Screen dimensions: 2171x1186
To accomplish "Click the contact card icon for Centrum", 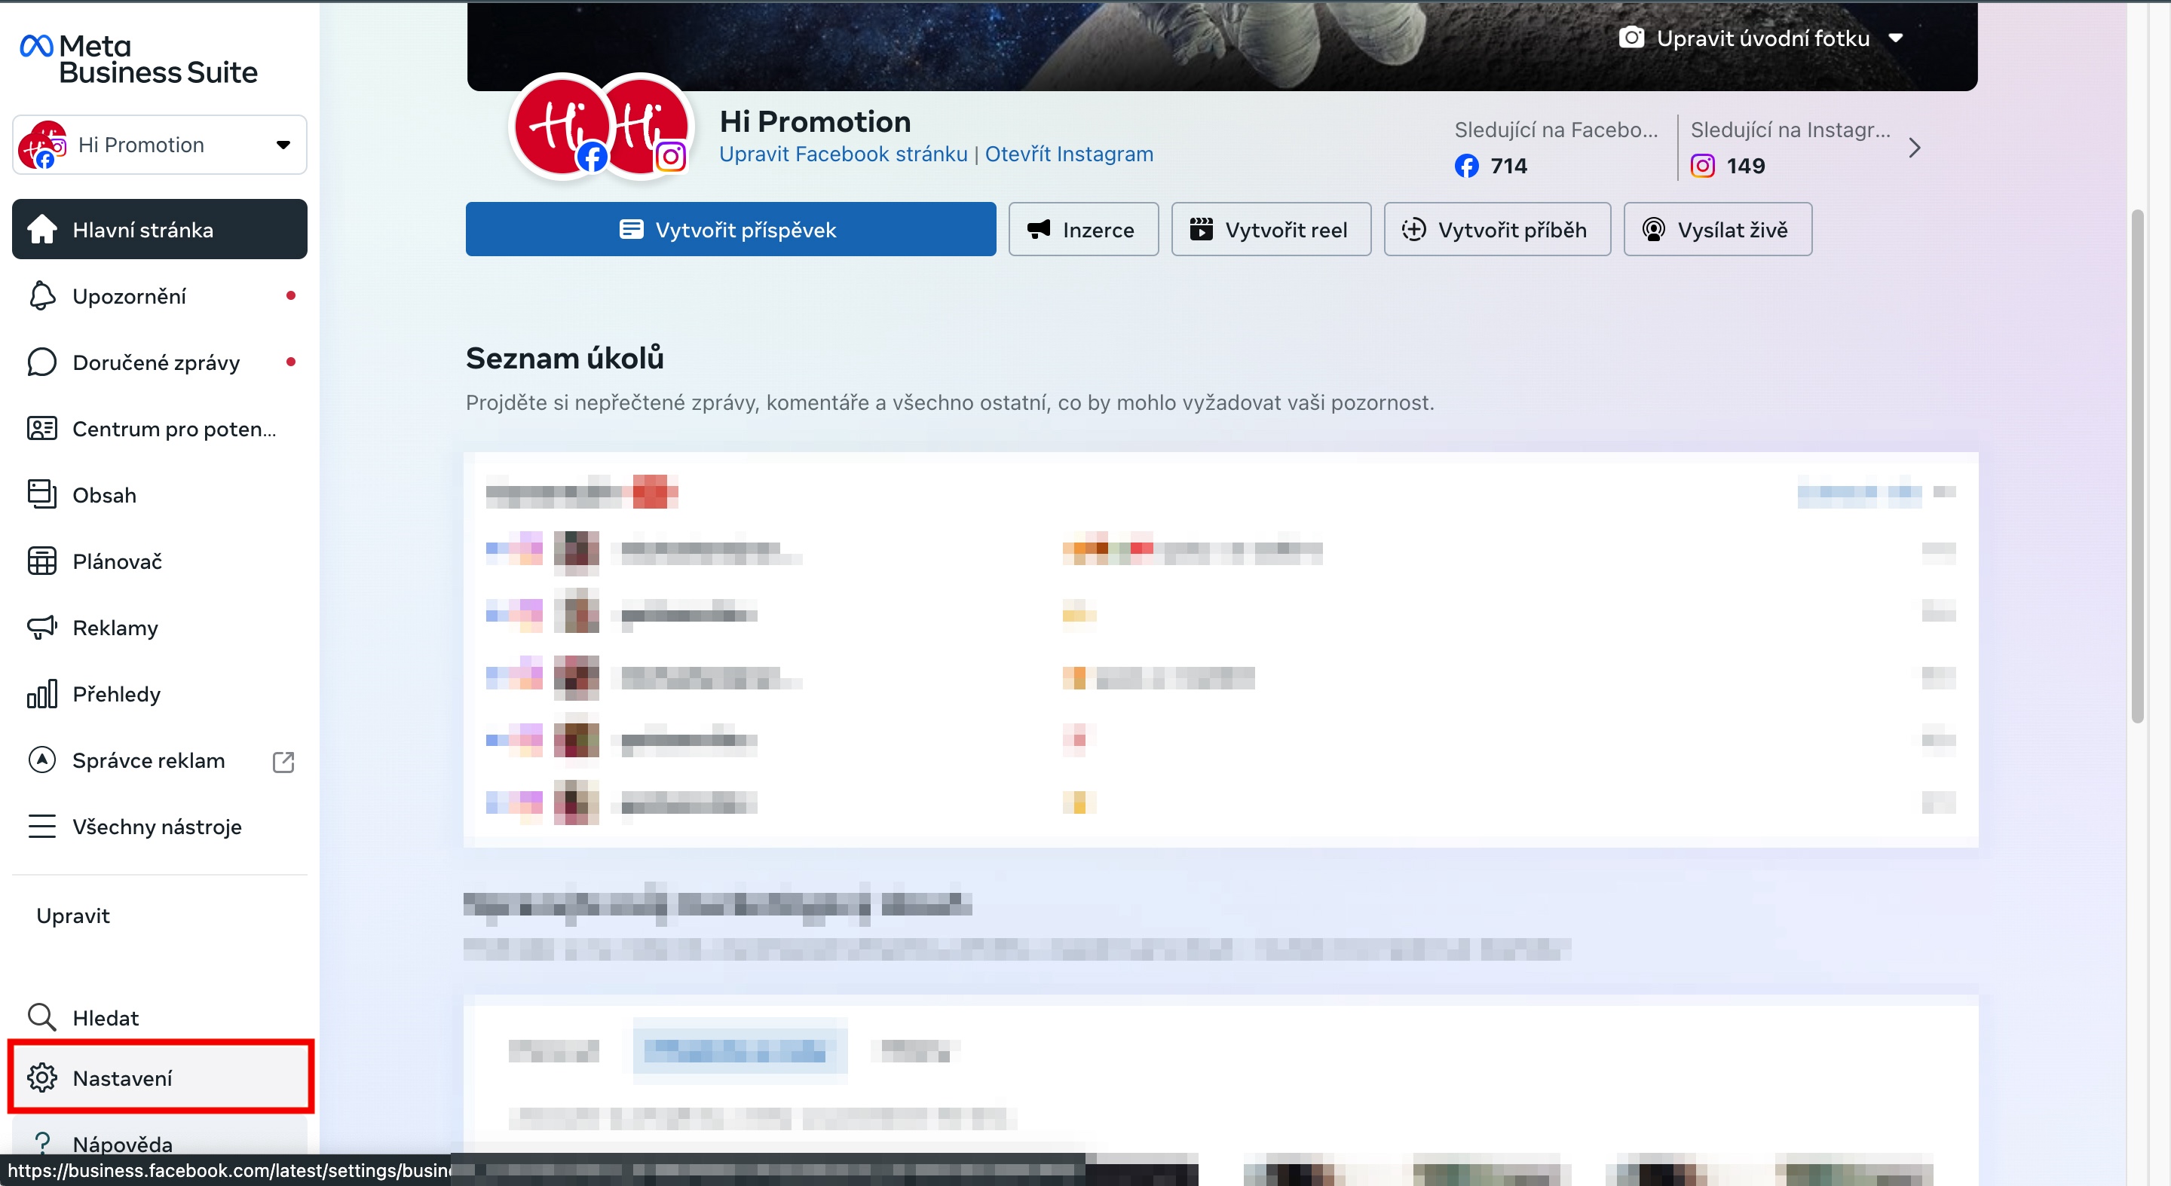I will (x=42, y=429).
